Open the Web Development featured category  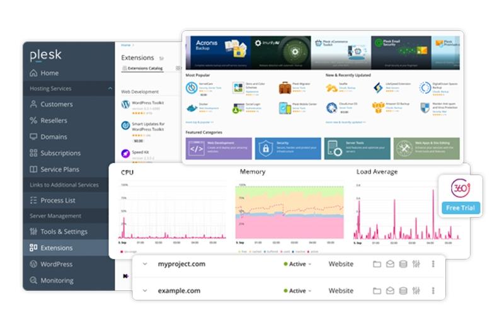tap(219, 149)
